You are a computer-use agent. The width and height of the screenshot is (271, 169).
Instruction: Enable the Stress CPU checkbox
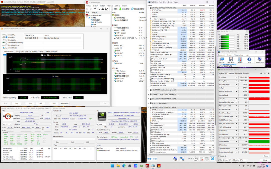[x=7, y=35]
